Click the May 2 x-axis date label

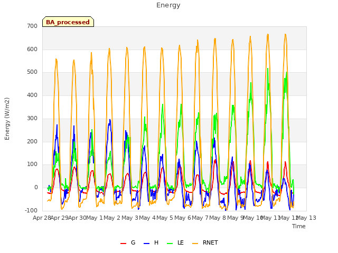pyautogui.click(x=112, y=218)
